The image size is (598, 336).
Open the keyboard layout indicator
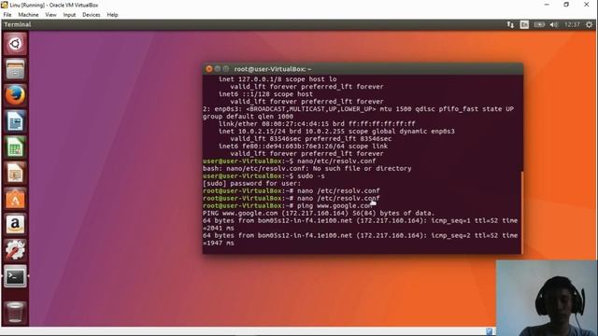coord(524,25)
